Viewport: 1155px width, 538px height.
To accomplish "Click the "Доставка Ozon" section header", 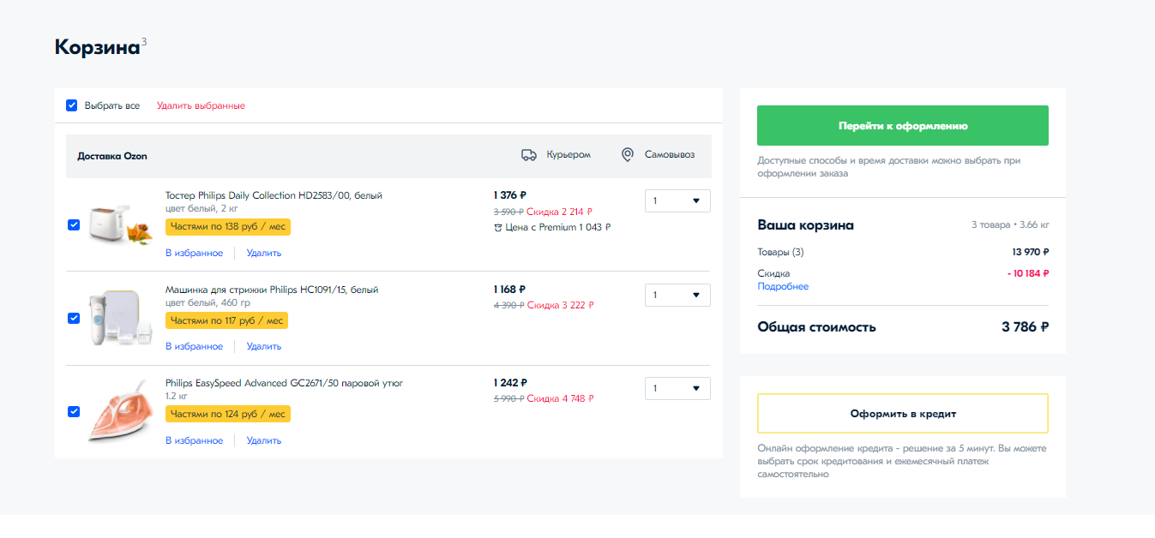I will (112, 156).
